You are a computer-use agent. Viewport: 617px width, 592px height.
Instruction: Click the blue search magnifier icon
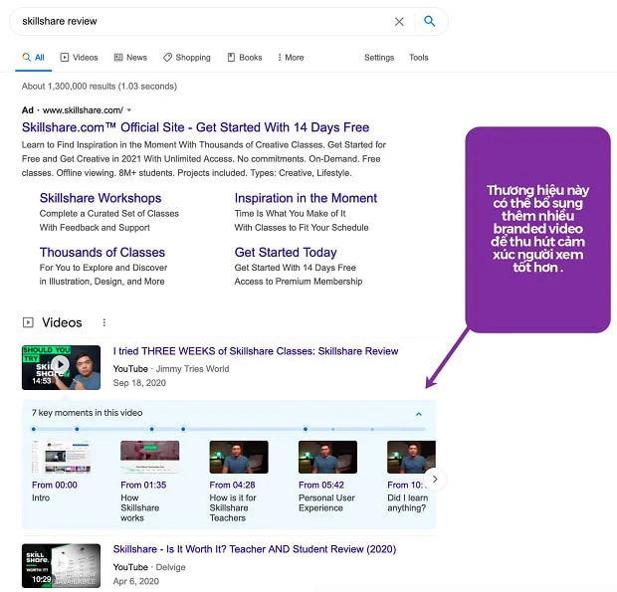(x=430, y=21)
